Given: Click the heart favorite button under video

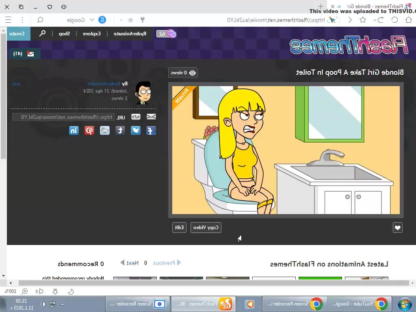Looking at the screenshot, I should tap(397, 227).
